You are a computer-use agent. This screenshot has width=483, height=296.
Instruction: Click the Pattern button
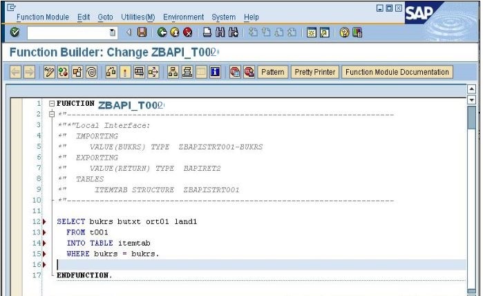point(273,72)
